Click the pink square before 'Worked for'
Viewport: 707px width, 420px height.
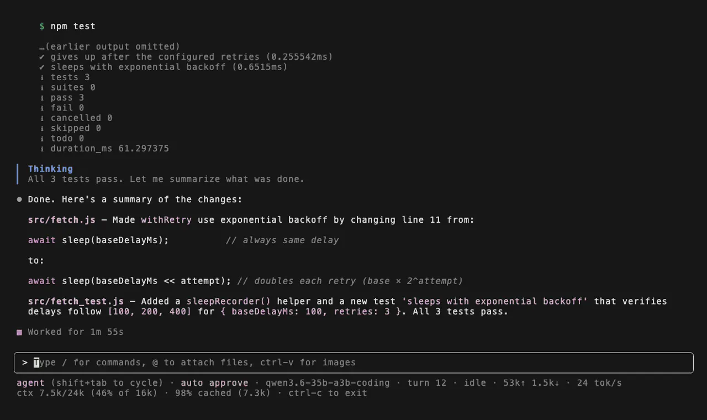coord(19,332)
